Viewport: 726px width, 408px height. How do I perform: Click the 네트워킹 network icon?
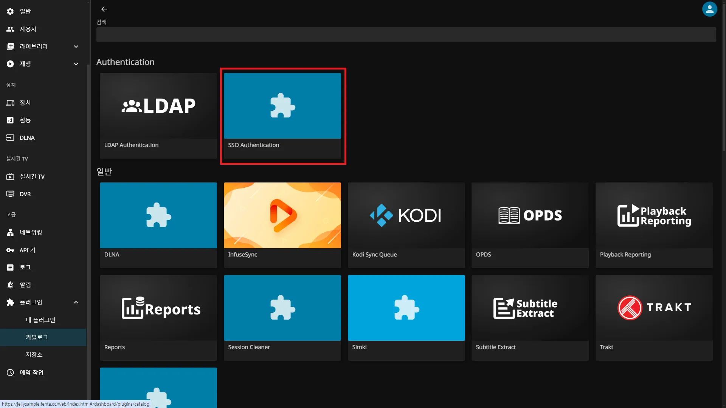pos(10,232)
